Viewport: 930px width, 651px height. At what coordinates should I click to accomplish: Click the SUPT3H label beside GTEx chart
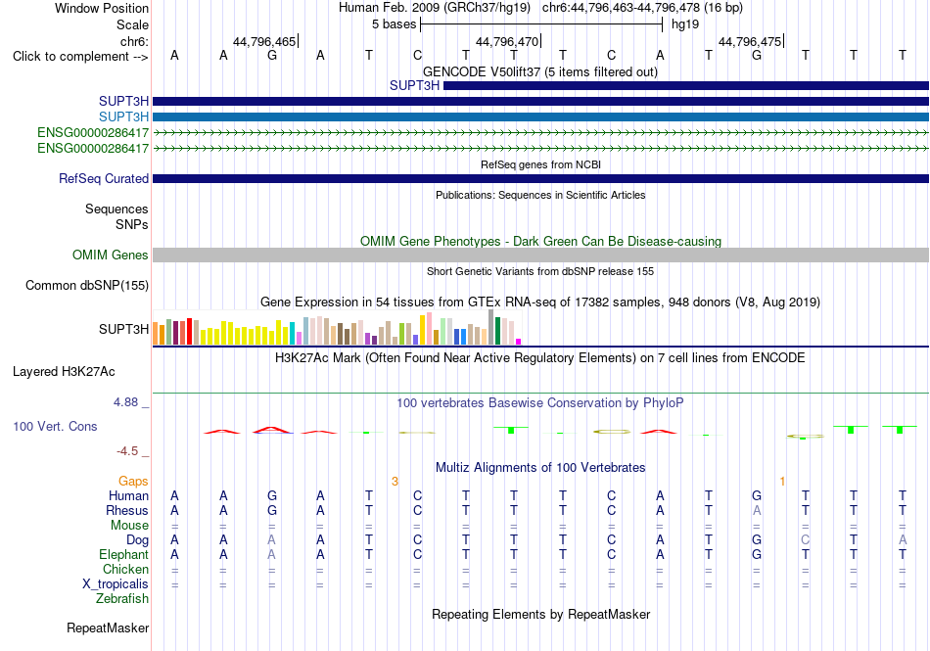click(x=123, y=329)
